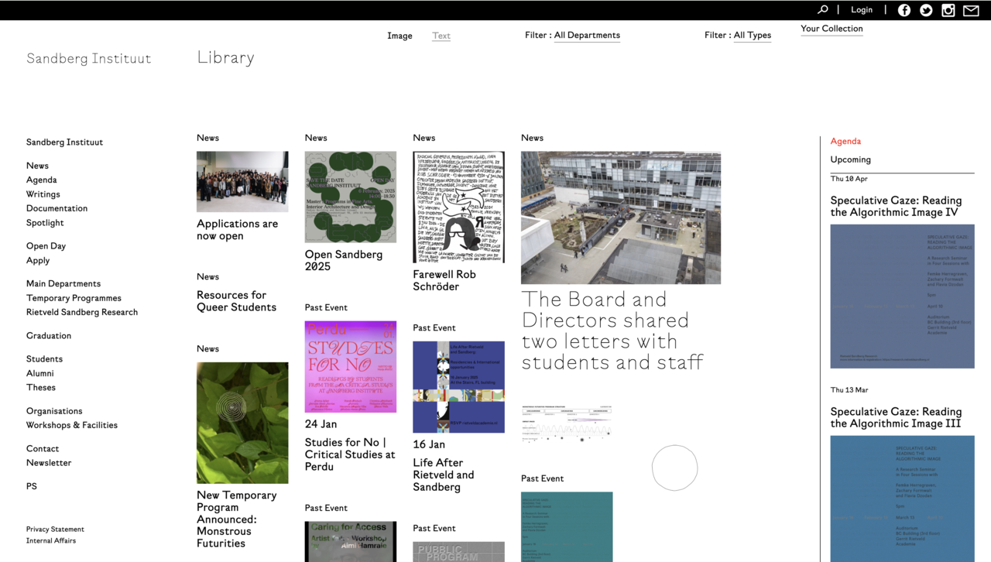Select Upcoming in the agenda panel
991x562 pixels.
pos(851,159)
